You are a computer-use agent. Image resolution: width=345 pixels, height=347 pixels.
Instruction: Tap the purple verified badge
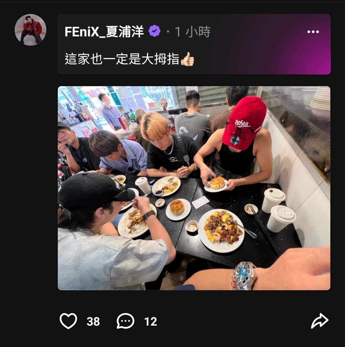click(x=154, y=31)
